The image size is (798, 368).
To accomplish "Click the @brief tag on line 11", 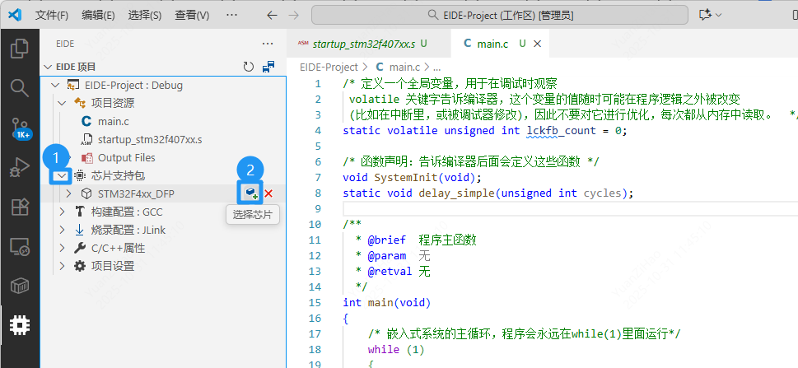I will (387, 240).
